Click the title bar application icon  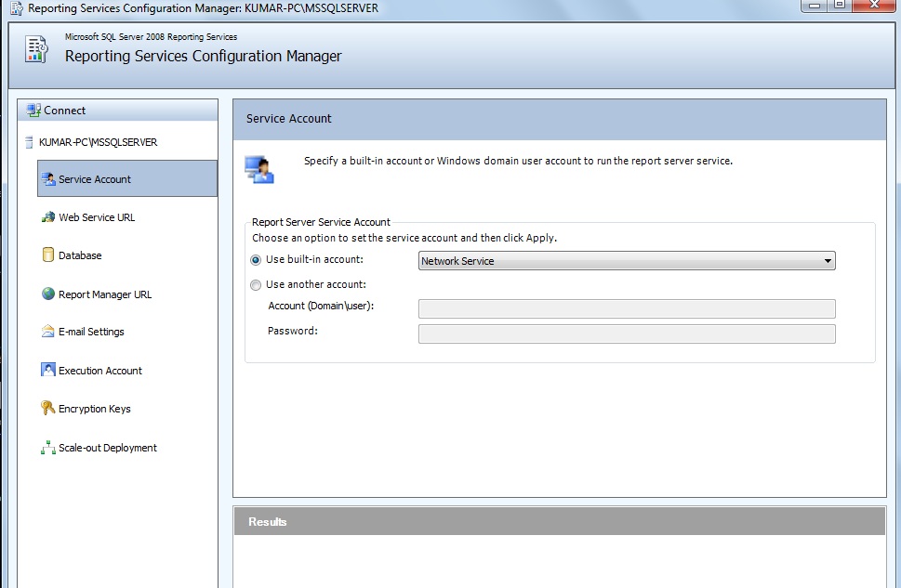point(18,8)
